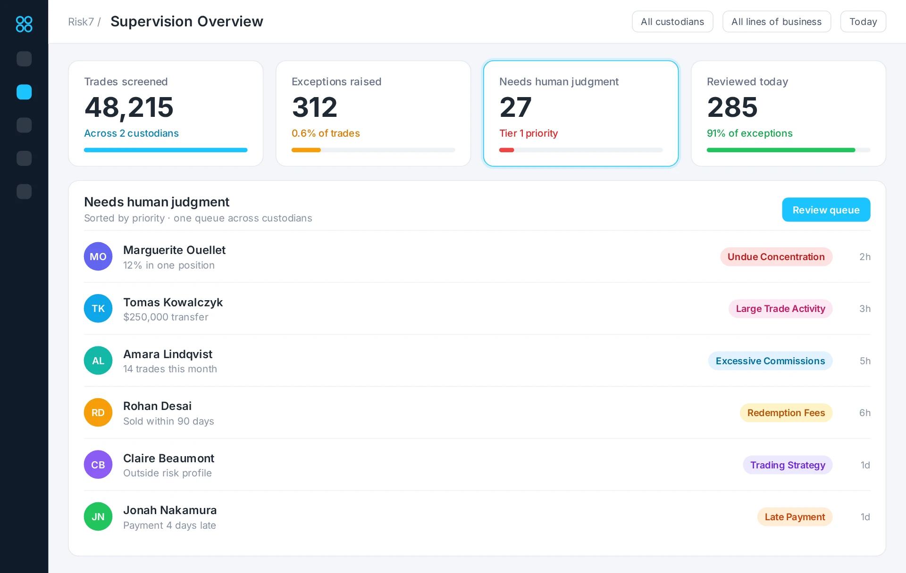Click "Payment 4 days late" detail
Image resolution: width=906 pixels, height=573 pixels.
pos(169,525)
